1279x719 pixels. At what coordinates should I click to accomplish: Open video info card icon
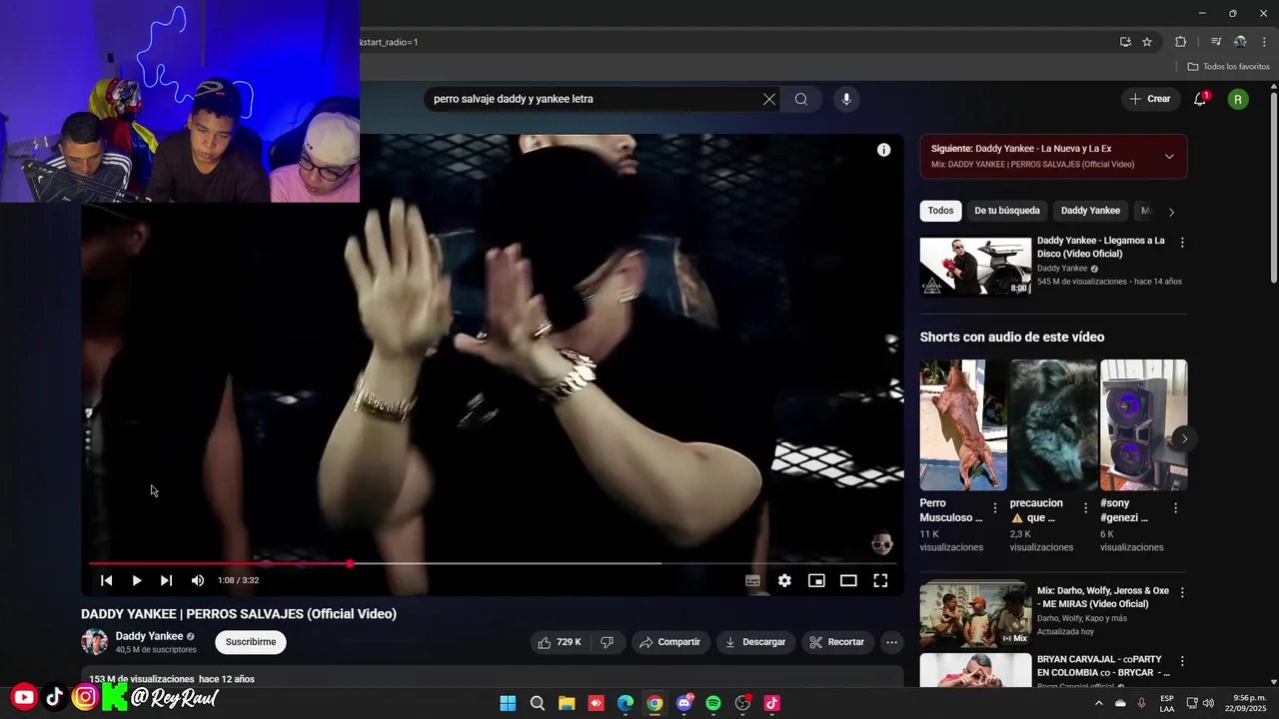pos(883,150)
